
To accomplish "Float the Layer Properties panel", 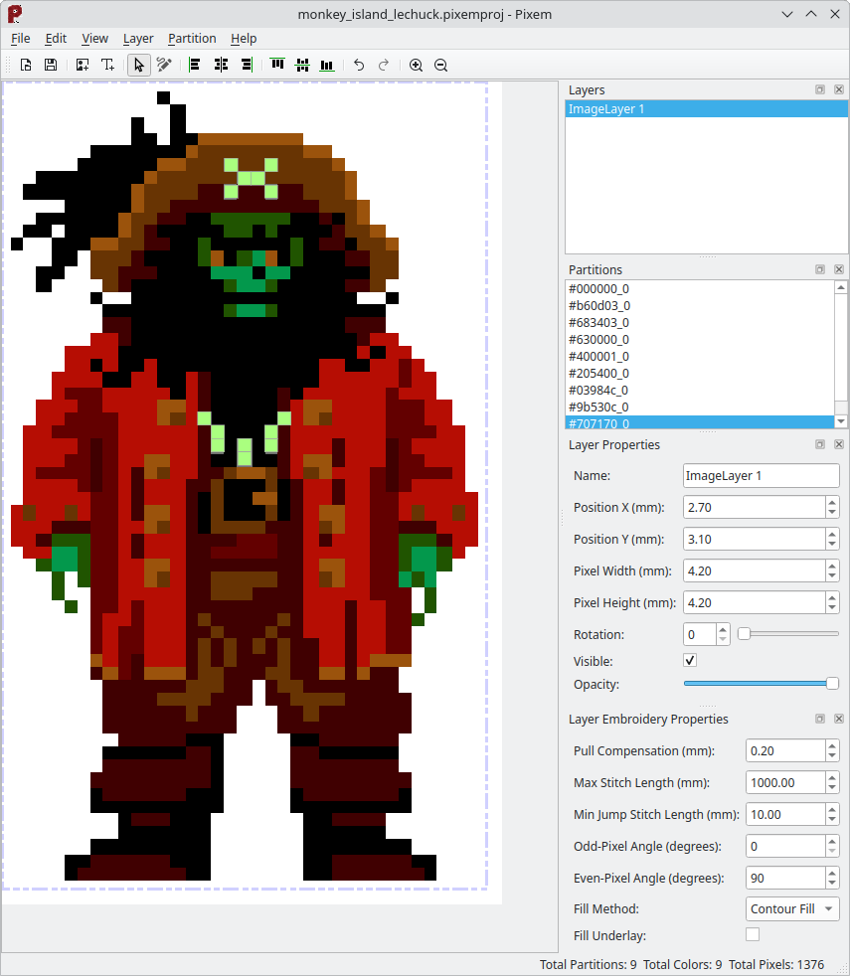I will pyautogui.click(x=820, y=444).
